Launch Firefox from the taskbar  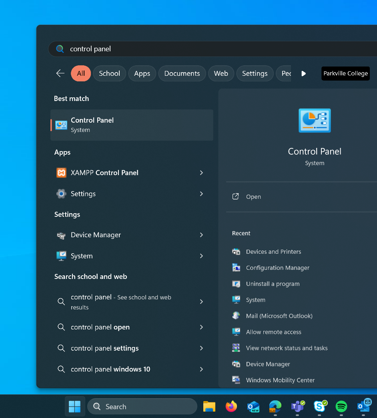coord(231,406)
